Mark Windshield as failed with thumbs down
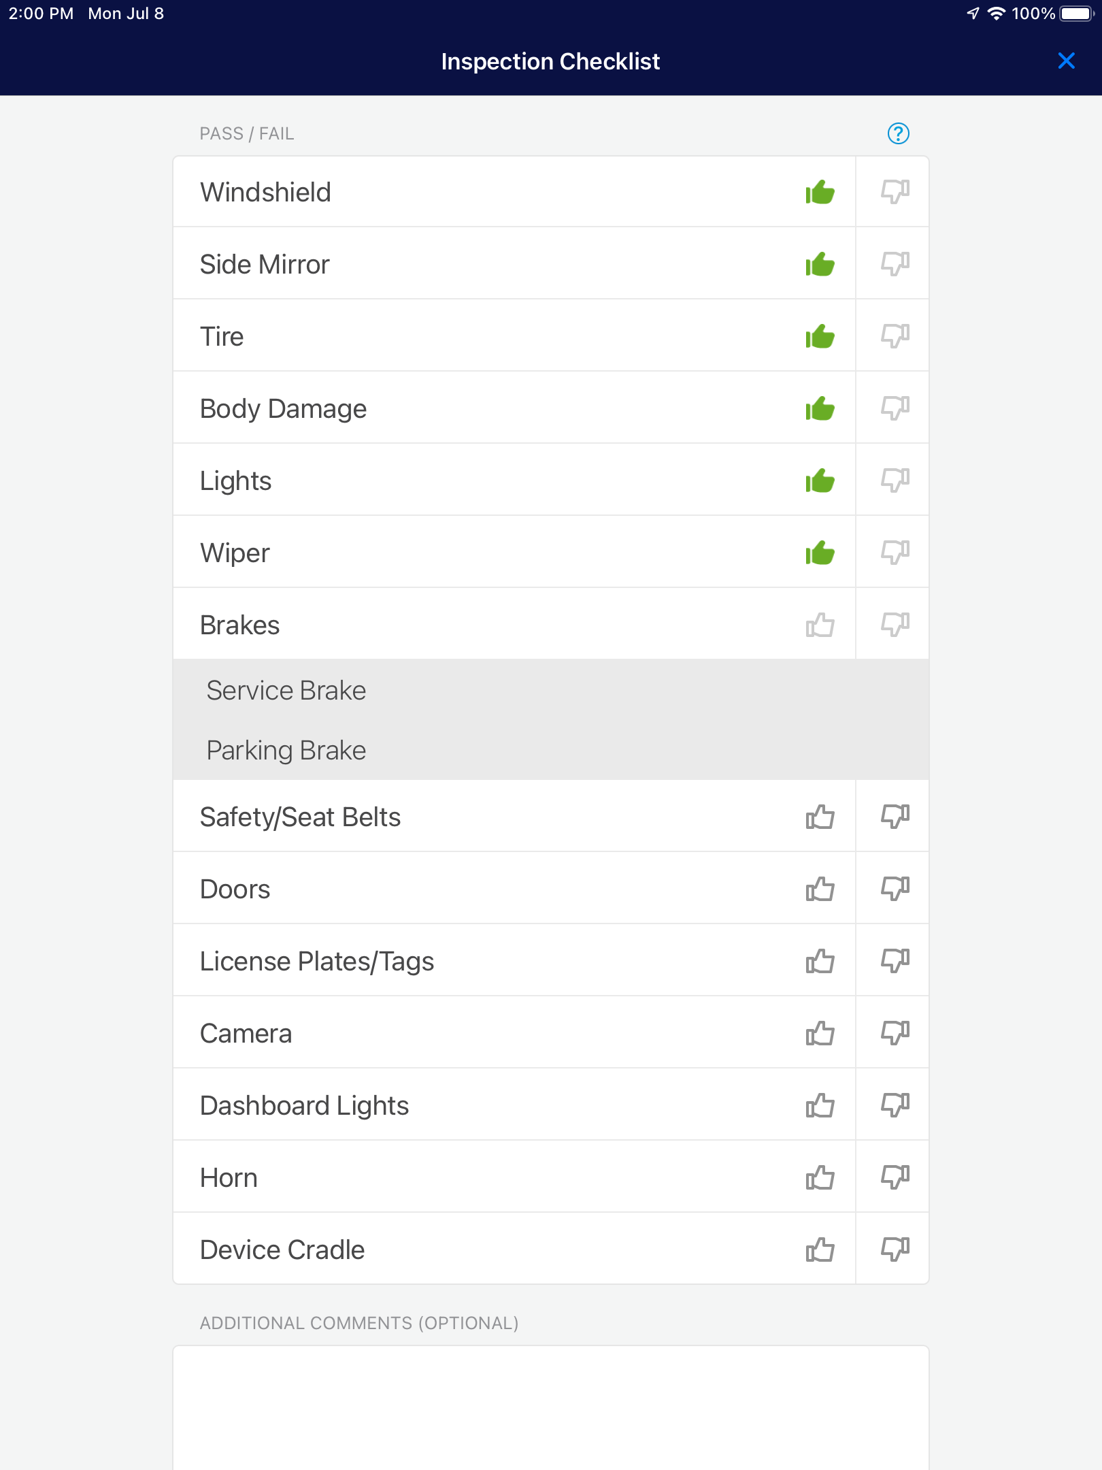This screenshot has width=1102, height=1470. (x=895, y=191)
